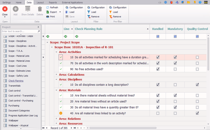Load a pre-filter
210x130 pixels.
click(113, 12)
